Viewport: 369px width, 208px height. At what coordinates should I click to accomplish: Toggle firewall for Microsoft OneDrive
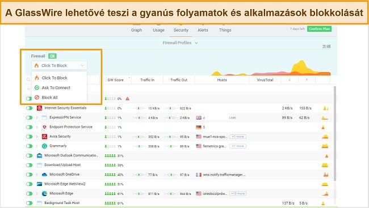(x=29, y=175)
